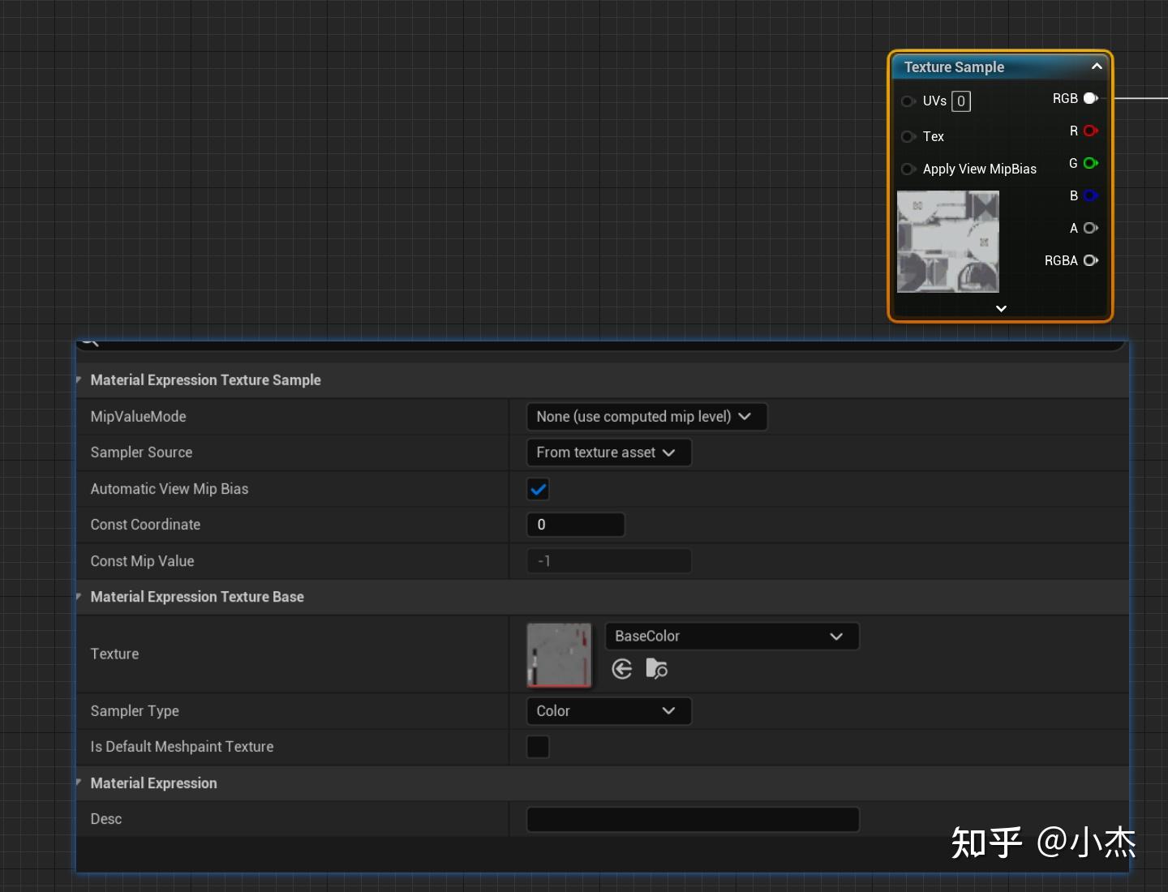Open the Sampler Type Color dropdown
This screenshot has width=1168, height=892.
pyautogui.click(x=608, y=711)
